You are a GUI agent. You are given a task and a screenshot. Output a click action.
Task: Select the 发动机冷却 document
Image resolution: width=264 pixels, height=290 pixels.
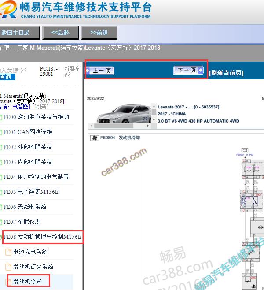[28, 282]
